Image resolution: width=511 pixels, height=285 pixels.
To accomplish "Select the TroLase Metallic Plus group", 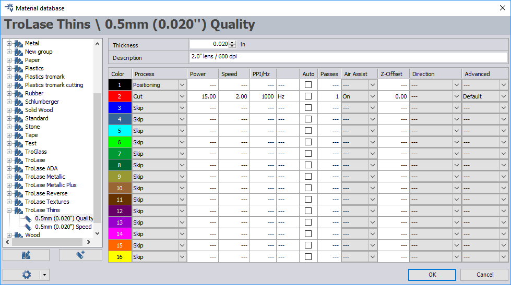I will coord(51,185).
